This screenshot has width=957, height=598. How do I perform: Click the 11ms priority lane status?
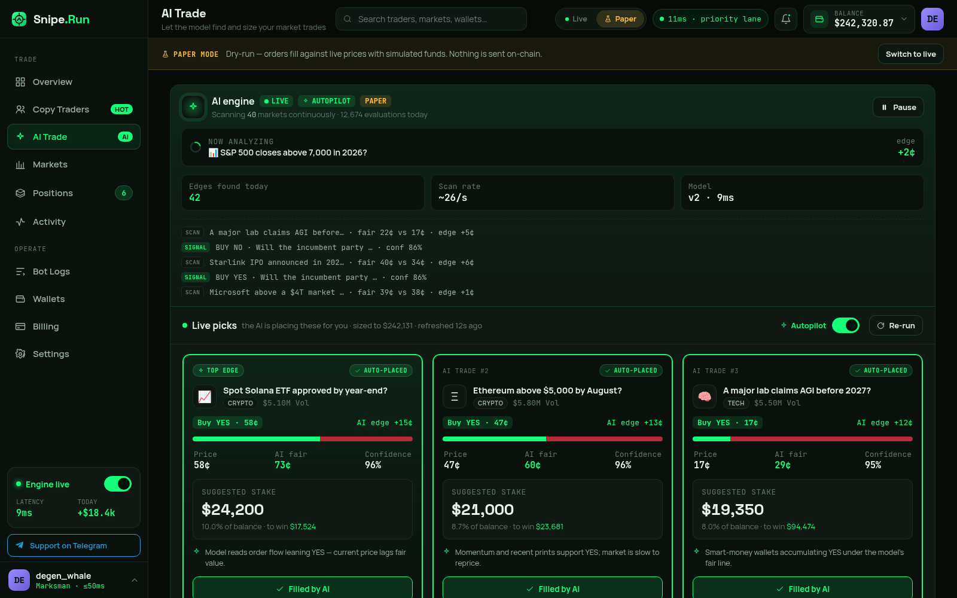click(711, 19)
